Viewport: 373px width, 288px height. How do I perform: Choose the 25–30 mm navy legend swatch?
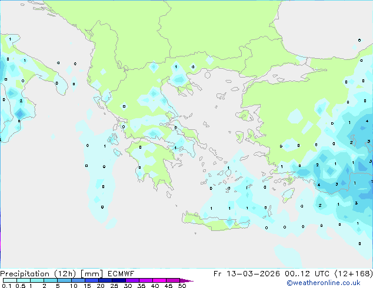tap(119, 280)
